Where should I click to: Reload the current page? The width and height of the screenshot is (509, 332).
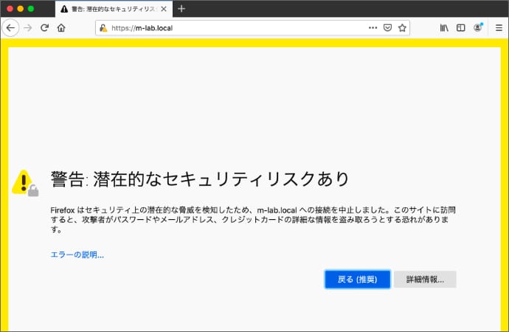(x=45, y=27)
